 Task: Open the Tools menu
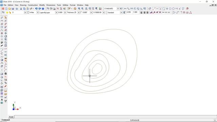pos(59,5)
